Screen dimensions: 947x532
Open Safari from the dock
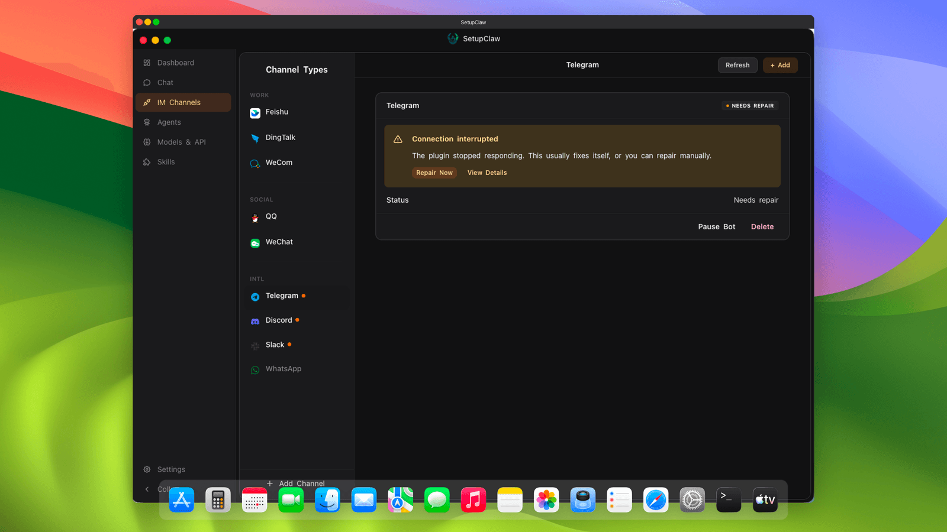coord(656,500)
